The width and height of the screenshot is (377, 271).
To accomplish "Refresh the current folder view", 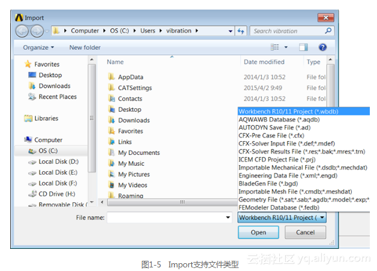I will tap(241, 31).
